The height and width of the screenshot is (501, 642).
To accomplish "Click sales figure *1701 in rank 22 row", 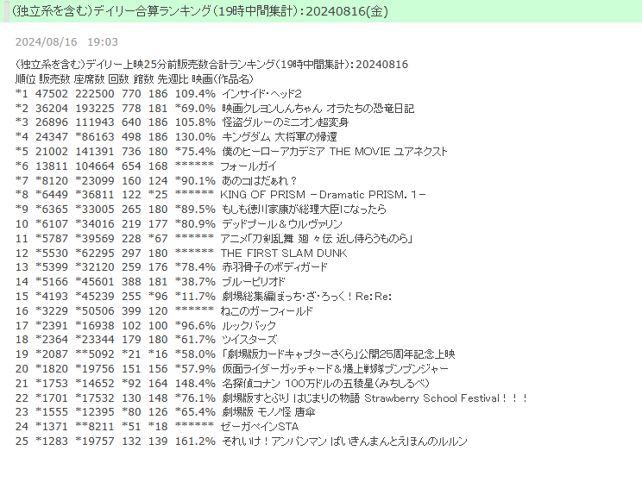I will [x=52, y=398].
